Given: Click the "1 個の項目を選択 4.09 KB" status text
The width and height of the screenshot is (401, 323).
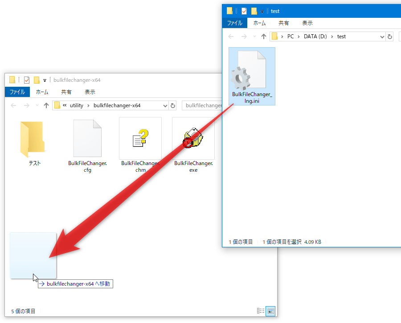Looking at the screenshot, I should [x=292, y=242].
